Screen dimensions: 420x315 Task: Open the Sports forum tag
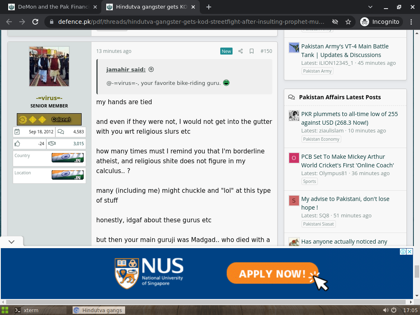point(309,181)
